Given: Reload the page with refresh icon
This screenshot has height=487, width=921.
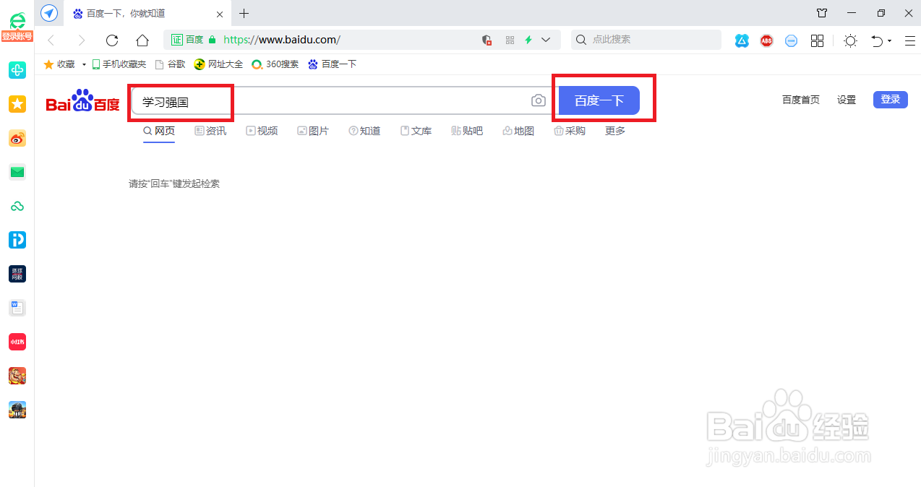Looking at the screenshot, I should (111, 40).
